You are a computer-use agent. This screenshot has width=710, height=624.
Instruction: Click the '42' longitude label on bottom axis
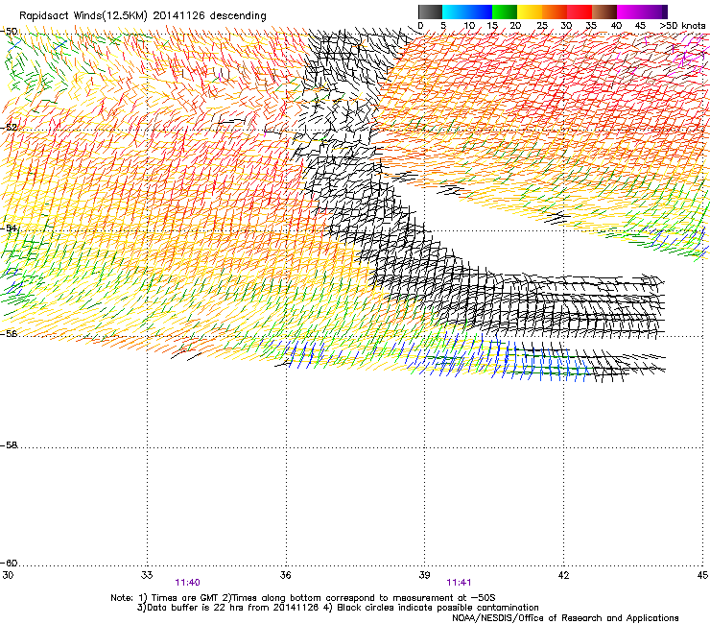tap(563, 575)
